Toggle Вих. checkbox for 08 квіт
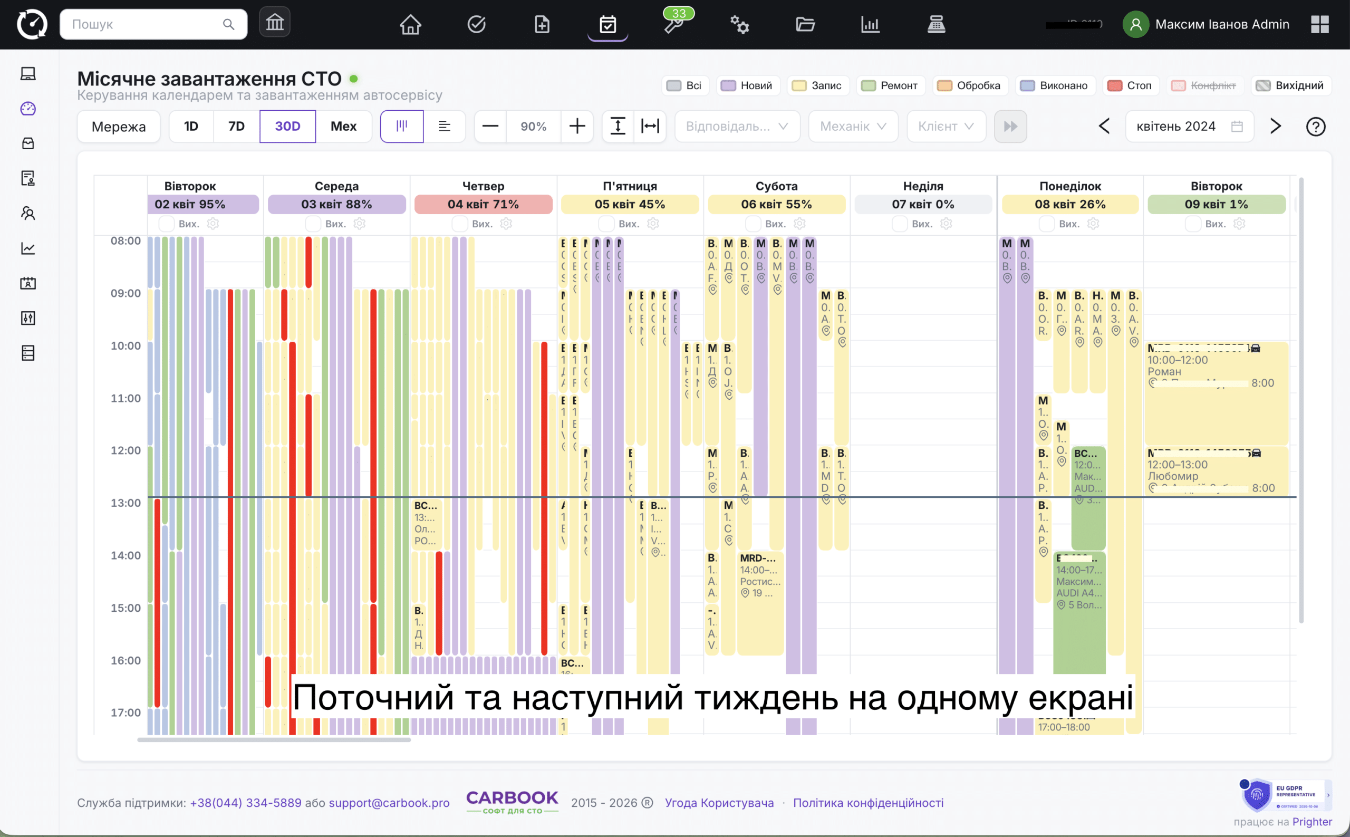The width and height of the screenshot is (1350, 837). point(1046,224)
